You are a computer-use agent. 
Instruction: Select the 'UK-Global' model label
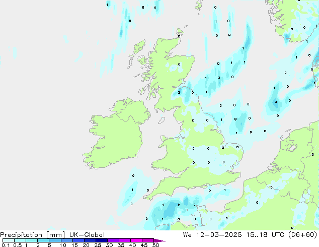click(x=86, y=234)
